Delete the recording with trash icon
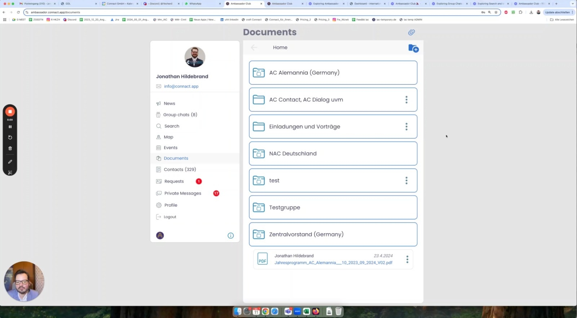 click(x=10, y=148)
